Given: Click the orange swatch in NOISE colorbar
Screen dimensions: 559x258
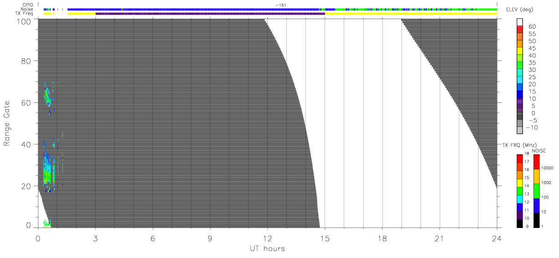Looking at the screenshot, I should pyautogui.click(x=536, y=177).
